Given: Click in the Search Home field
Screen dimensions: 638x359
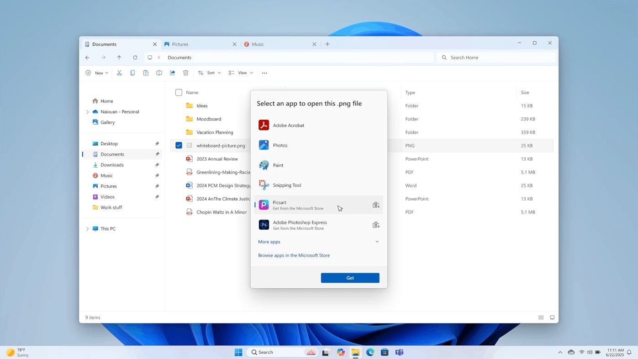Looking at the screenshot, I should tap(496, 58).
